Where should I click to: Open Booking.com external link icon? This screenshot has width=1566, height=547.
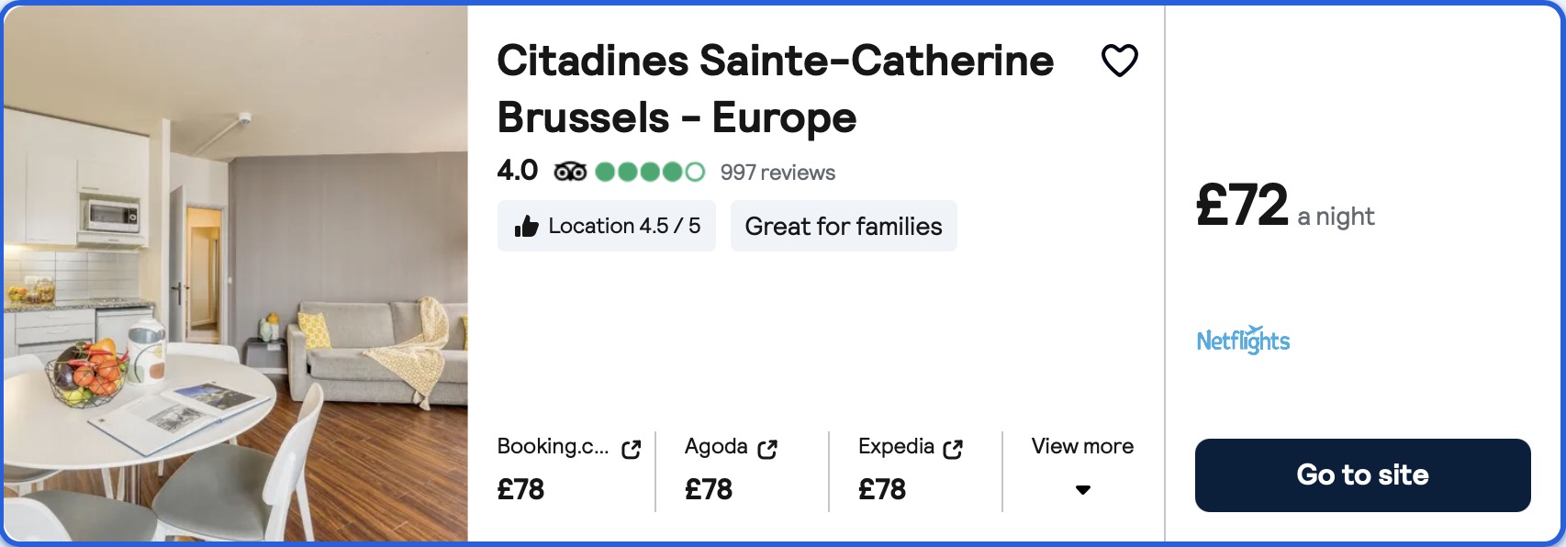631,450
